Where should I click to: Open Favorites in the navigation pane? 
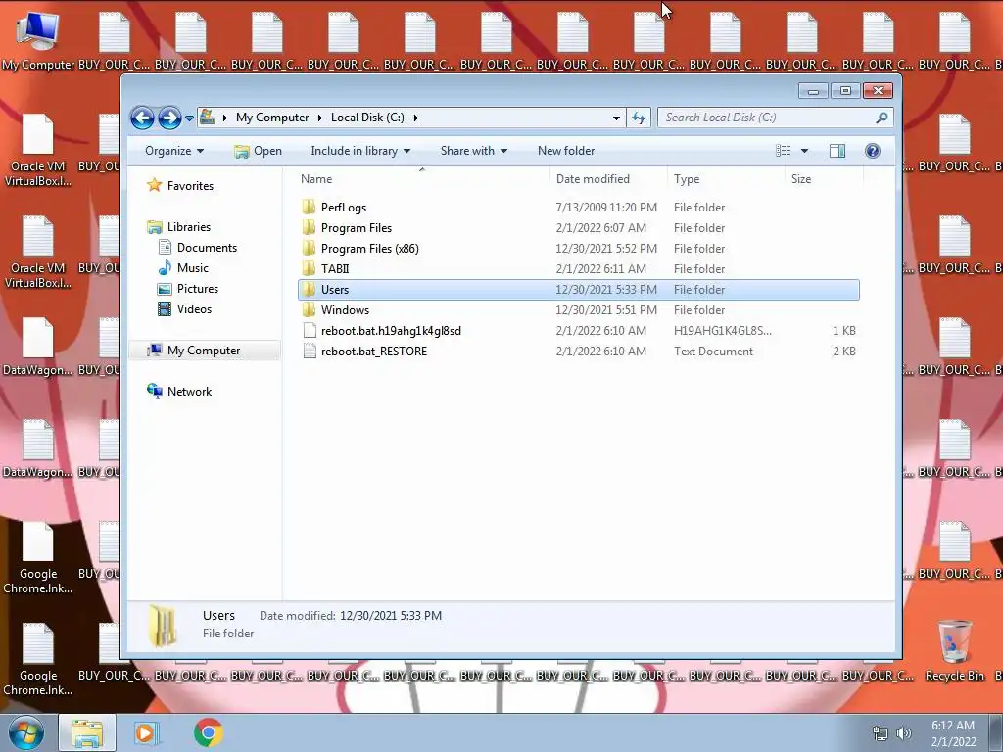pos(190,186)
